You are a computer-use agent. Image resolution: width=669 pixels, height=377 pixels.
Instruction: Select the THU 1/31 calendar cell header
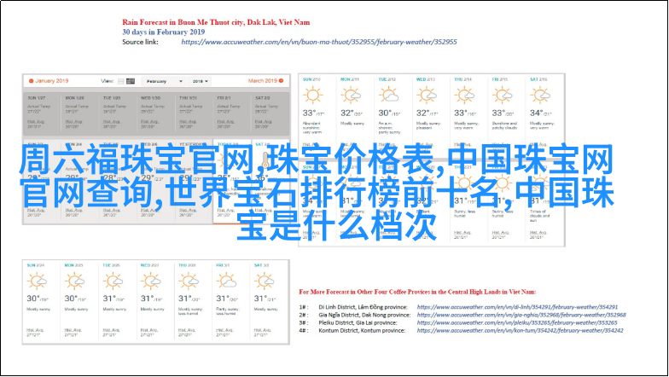[x=188, y=98]
